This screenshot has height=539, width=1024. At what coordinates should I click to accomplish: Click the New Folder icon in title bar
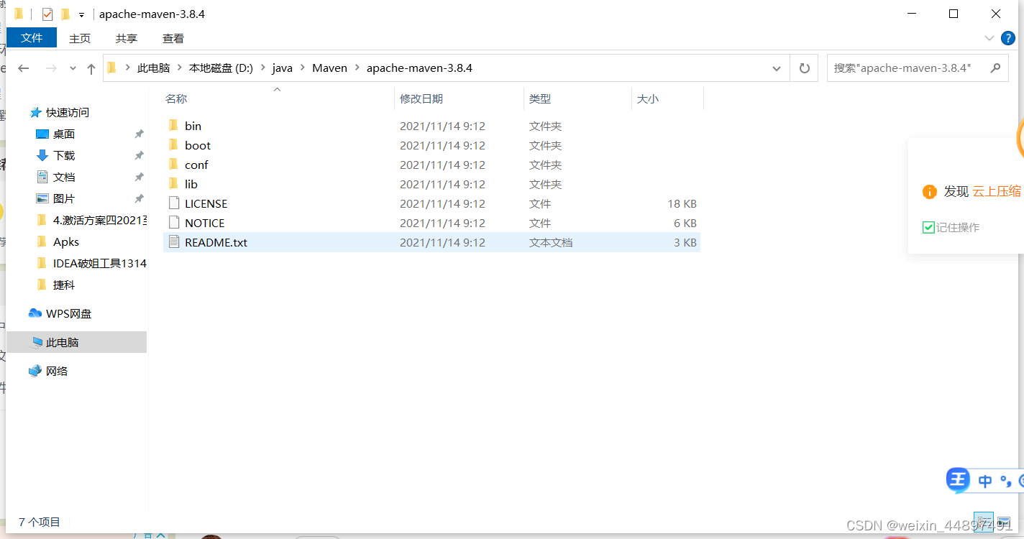pos(66,14)
